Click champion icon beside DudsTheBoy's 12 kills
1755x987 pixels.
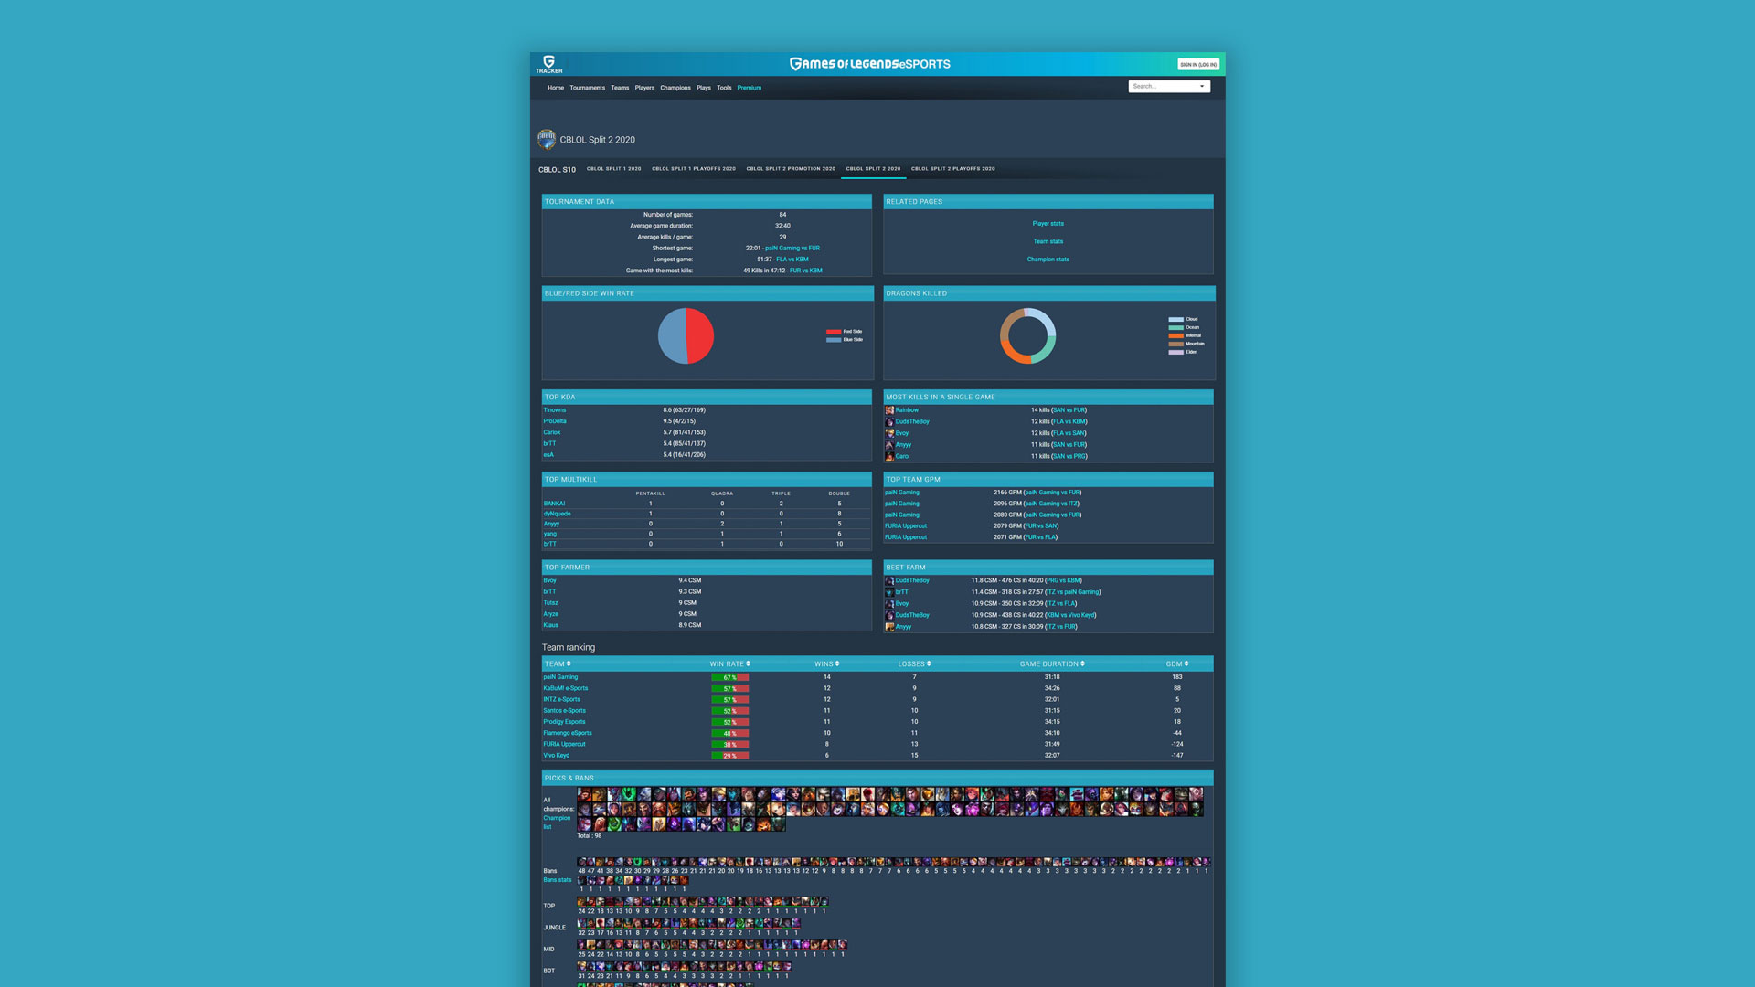tap(889, 421)
